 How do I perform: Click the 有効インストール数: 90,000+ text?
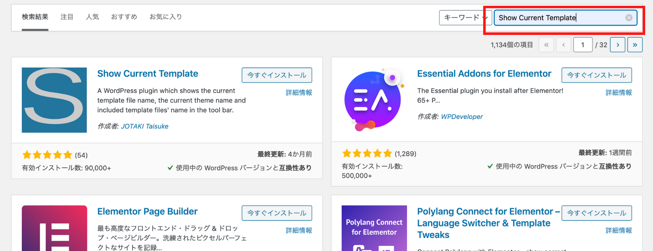[66, 168]
